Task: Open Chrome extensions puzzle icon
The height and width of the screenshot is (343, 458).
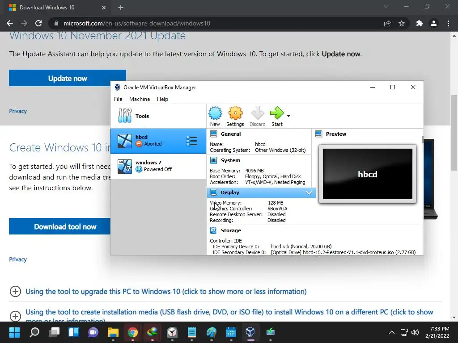Action: pos(420,23)
